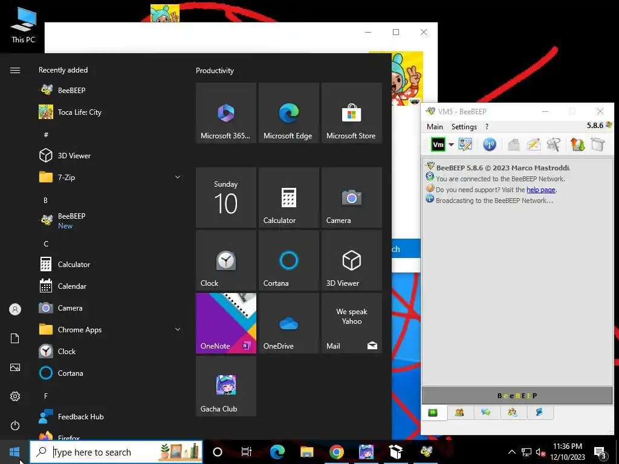
Task: Click the grey tools icon in BeeBEEP toolbar
Action: 554,145
